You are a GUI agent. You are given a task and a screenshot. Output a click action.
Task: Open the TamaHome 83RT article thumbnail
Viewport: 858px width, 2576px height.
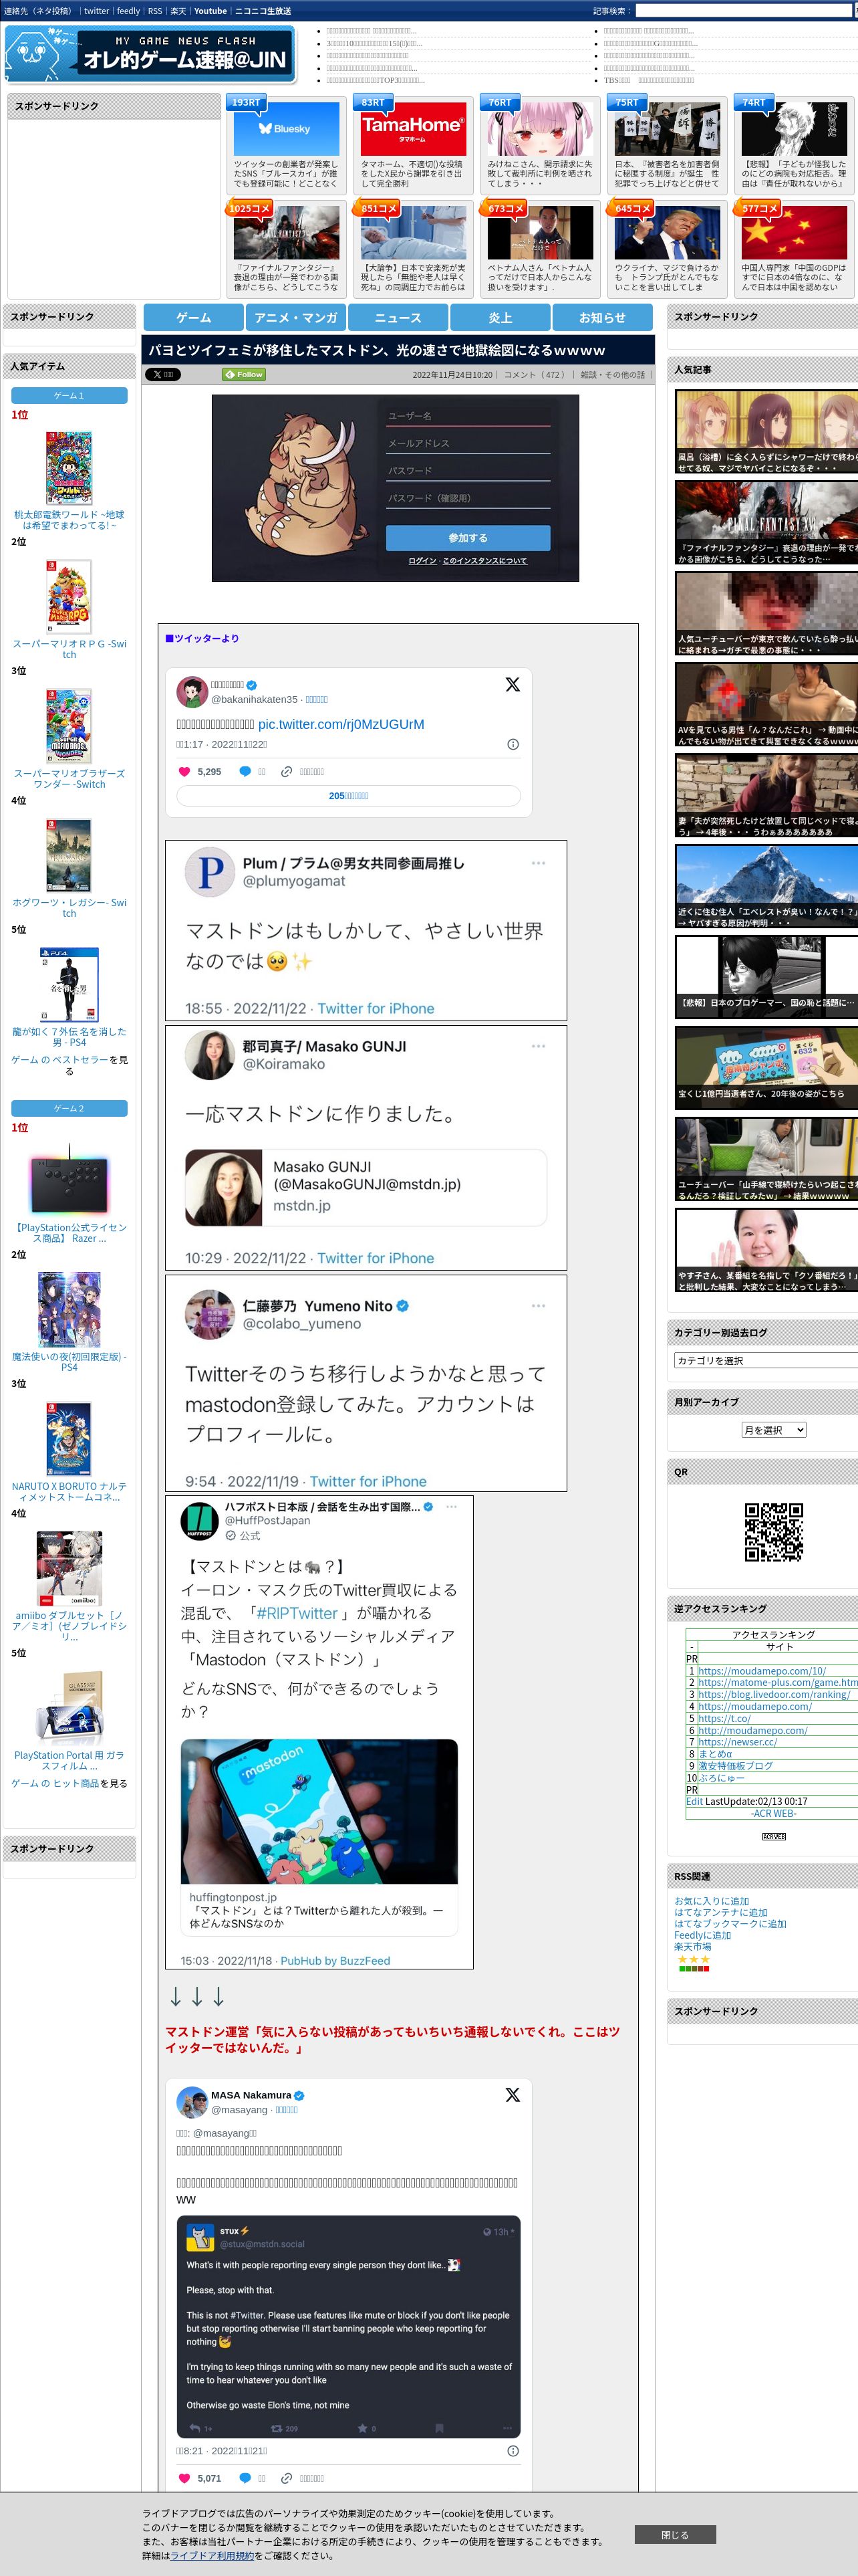412,130
